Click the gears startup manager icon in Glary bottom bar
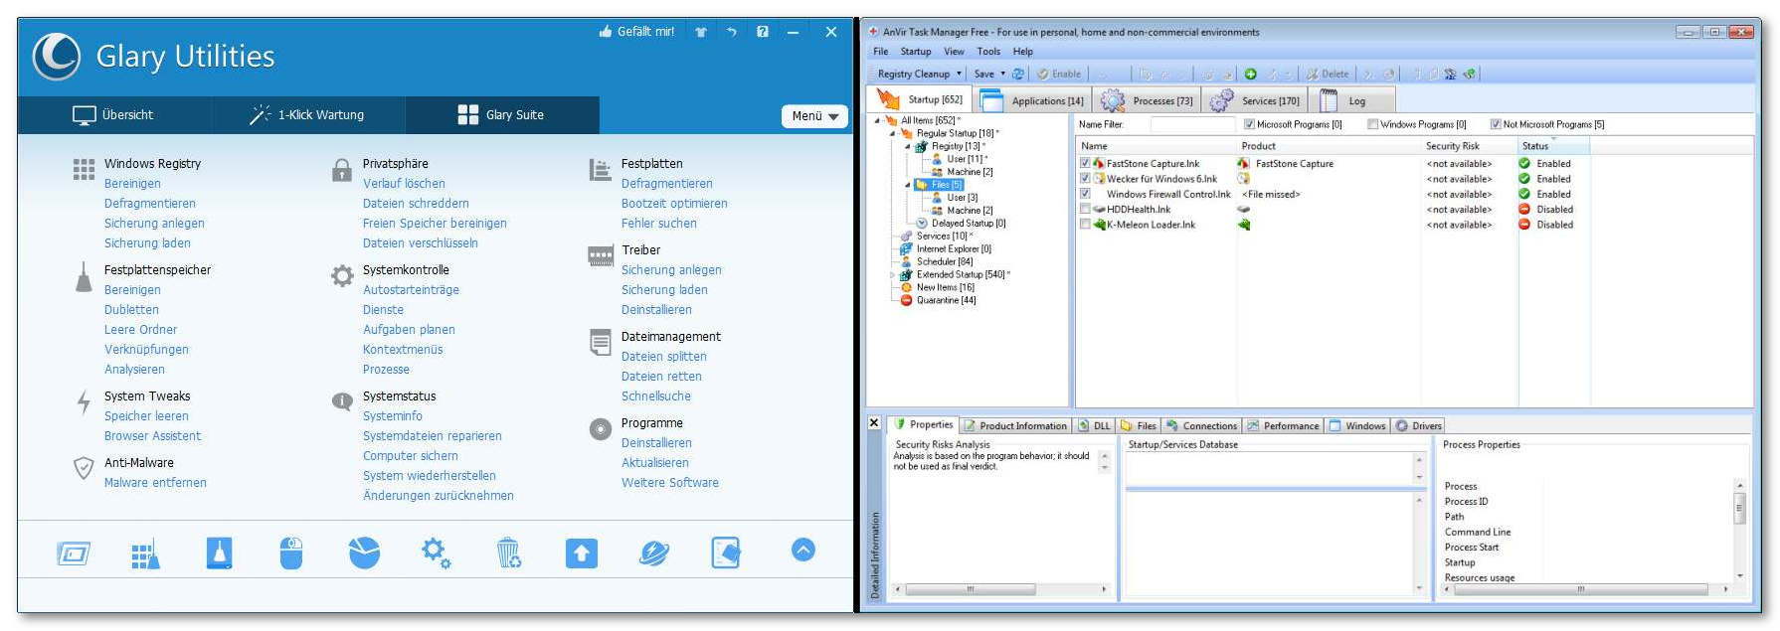1780x631 pixels. [x=436, y=552]
